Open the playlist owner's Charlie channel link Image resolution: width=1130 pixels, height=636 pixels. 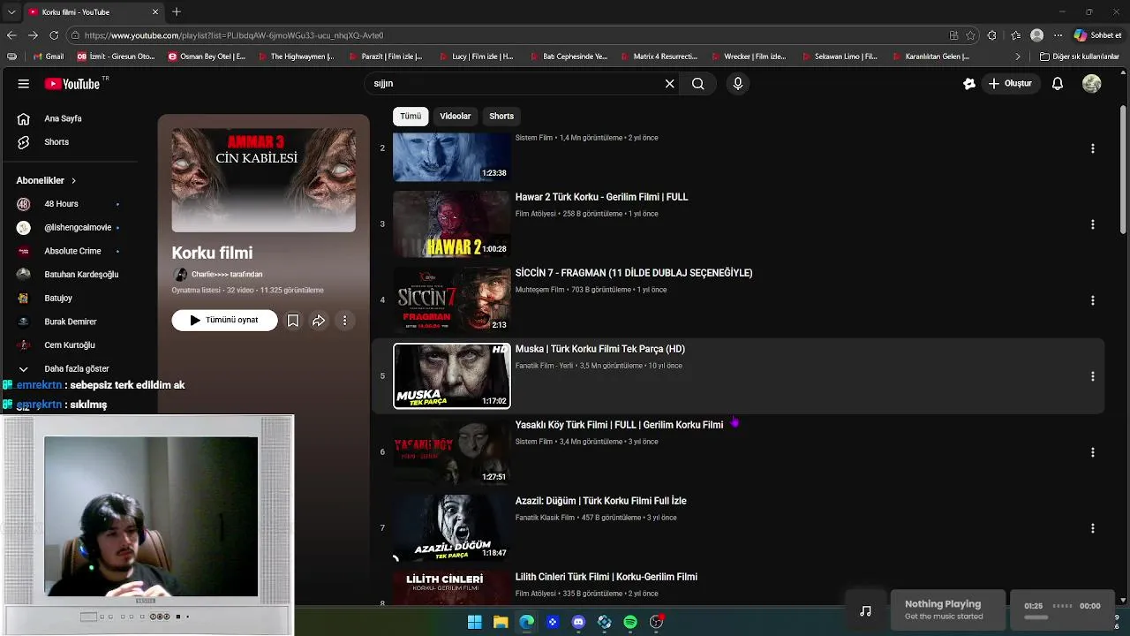click(x=227, y=275)
